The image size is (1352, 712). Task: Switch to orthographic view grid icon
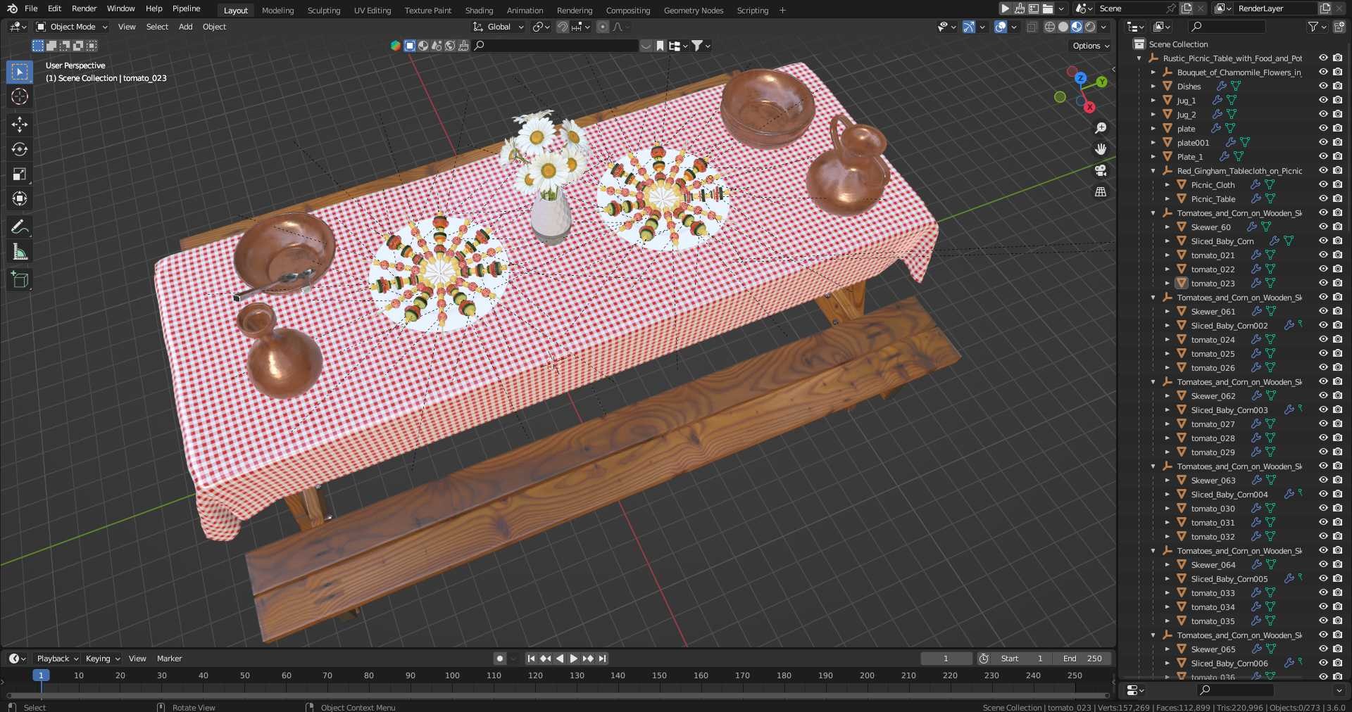pyautogui.click(x=1101, y=191)
